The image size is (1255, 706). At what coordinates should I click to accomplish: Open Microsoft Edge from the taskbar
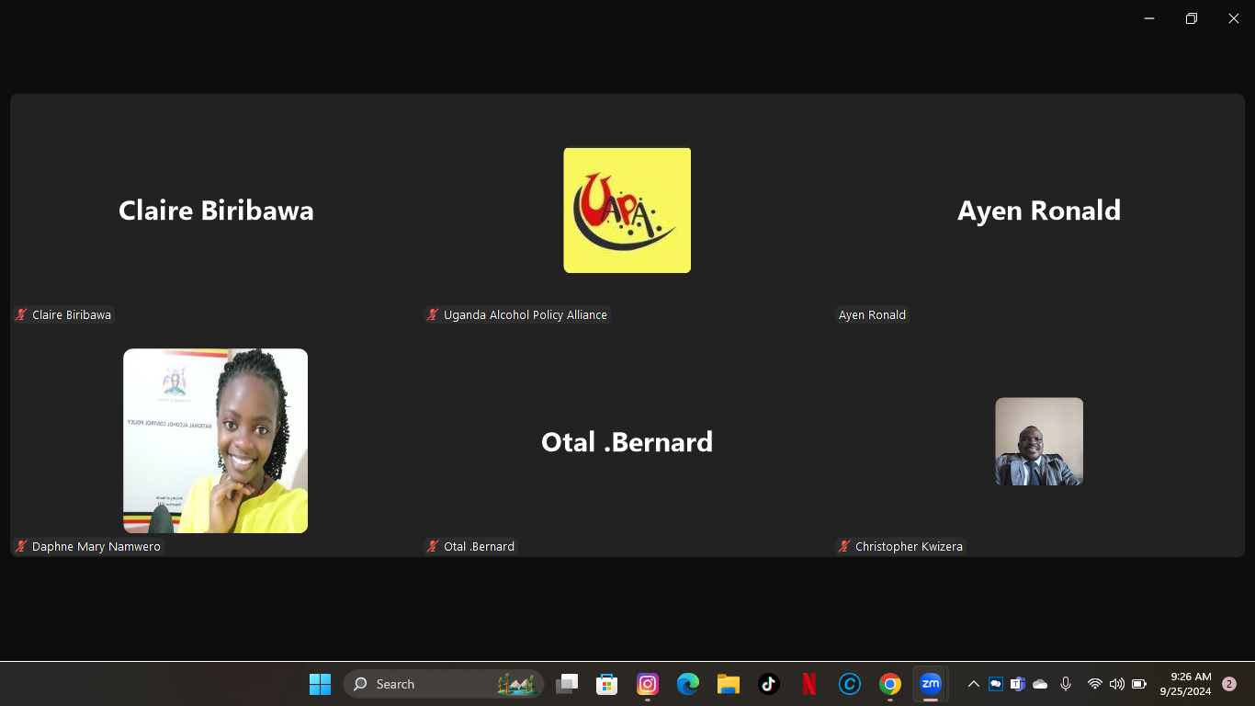click(x=688, y=684)
